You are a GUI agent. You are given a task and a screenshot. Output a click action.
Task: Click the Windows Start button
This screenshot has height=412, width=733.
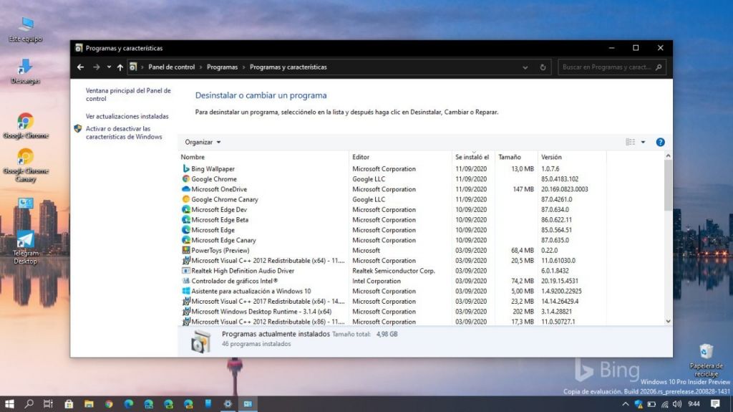click(10, 404)
